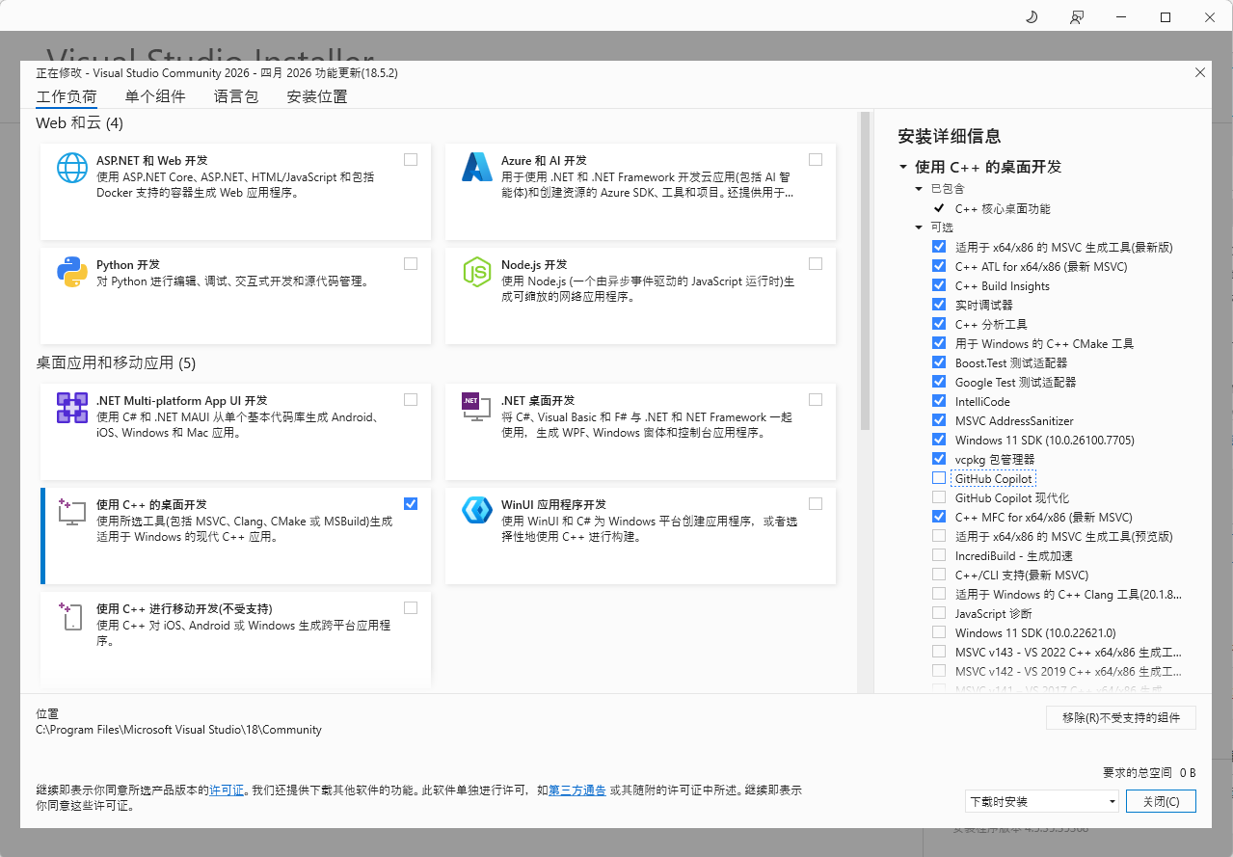Viewport: 1233px width, 857px height.
Task: Click the 桌面应用和移动应用 (5) section heading
Action: pos(116,363)
